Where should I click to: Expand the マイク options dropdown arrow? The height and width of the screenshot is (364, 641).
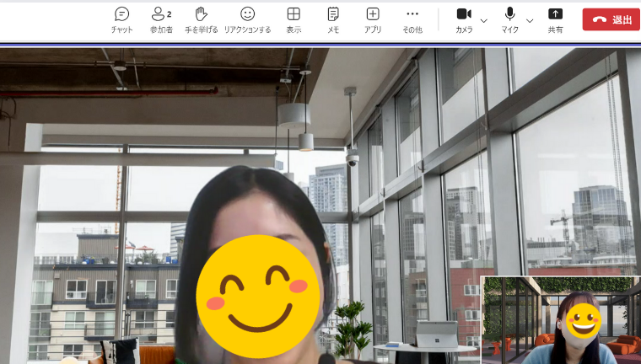pos(530,20)
